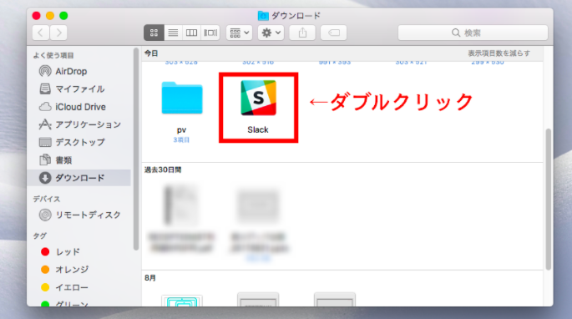The width and height of the screenshot is (572, 319).
Task: Switch to column view mode
Action: (x=191, y=33)
